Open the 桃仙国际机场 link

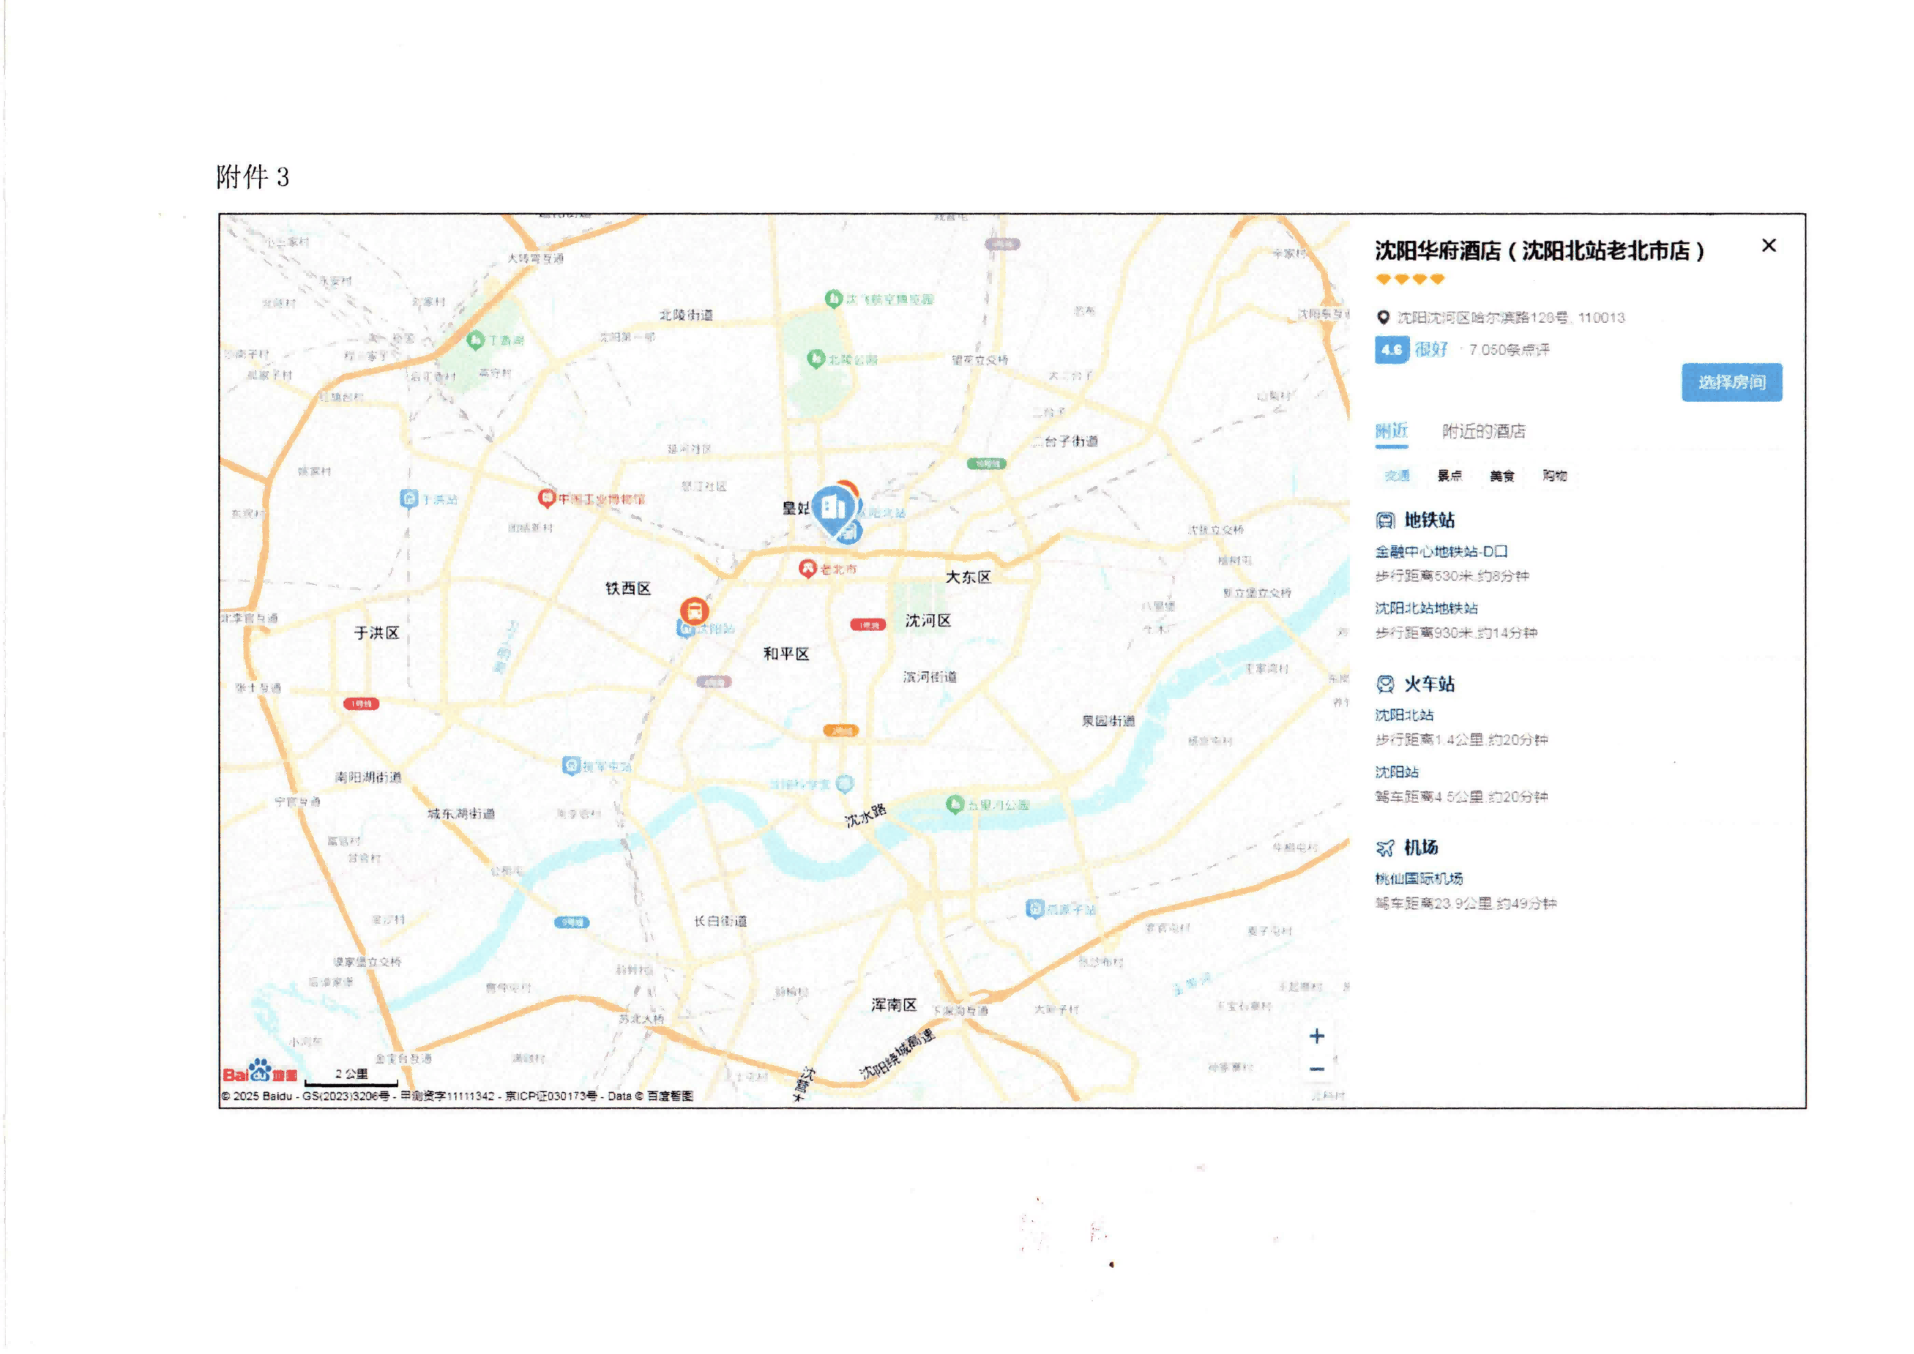[1419, 879]
